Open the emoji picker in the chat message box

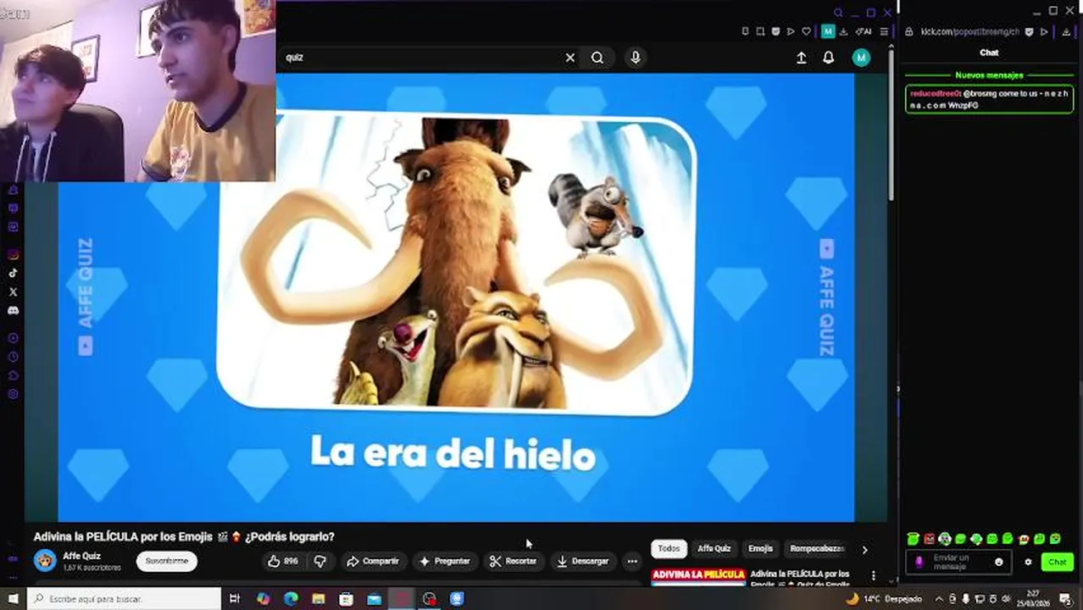click(x=998, y=562)
